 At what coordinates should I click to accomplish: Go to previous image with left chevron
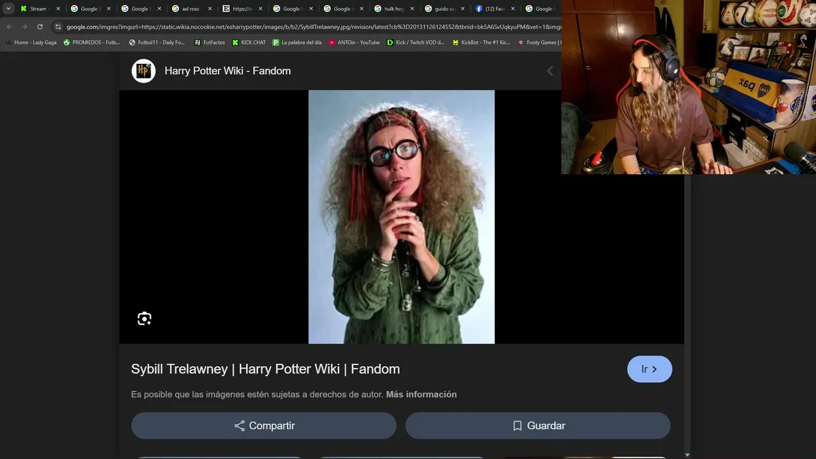tap(550, 71)
